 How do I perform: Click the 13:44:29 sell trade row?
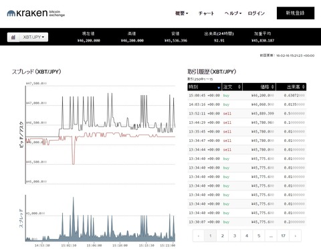click(x=247, y=122)
